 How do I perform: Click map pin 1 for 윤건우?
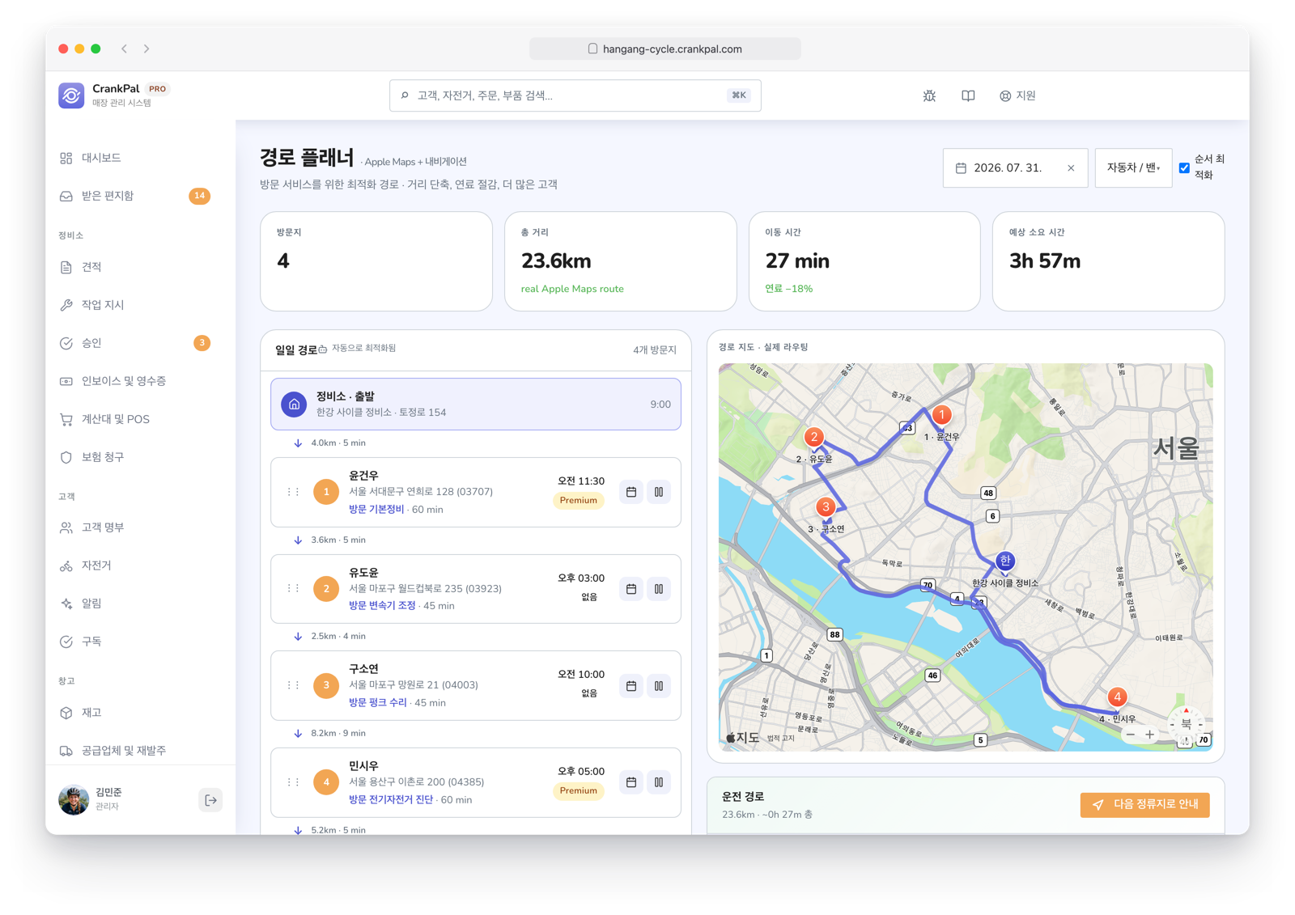click(941, 415)
